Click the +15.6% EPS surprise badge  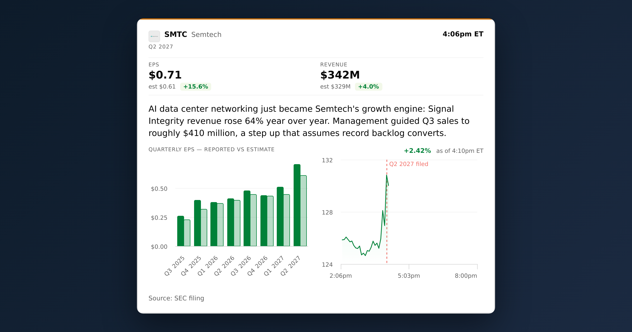pos(196,87)
